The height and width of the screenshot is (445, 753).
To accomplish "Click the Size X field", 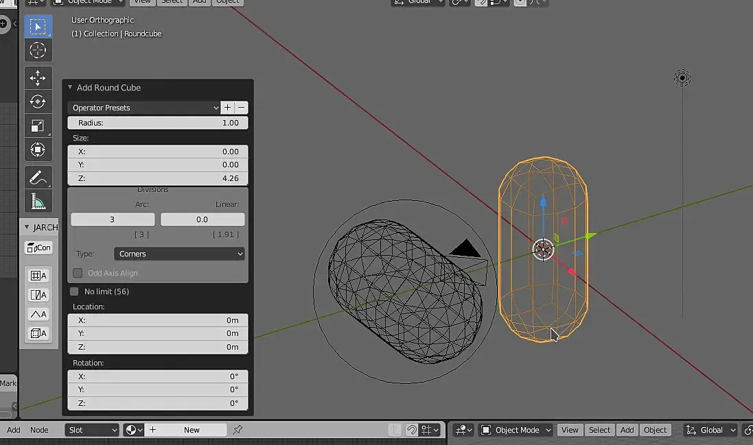I will (158, 152).
